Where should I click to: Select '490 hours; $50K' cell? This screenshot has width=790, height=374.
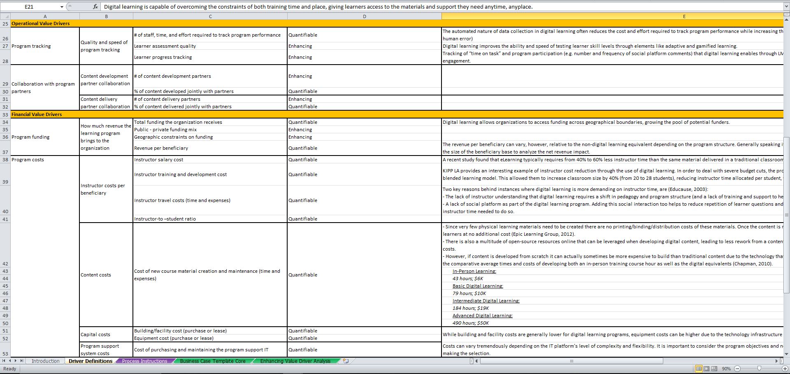click(x=612, y=323)
